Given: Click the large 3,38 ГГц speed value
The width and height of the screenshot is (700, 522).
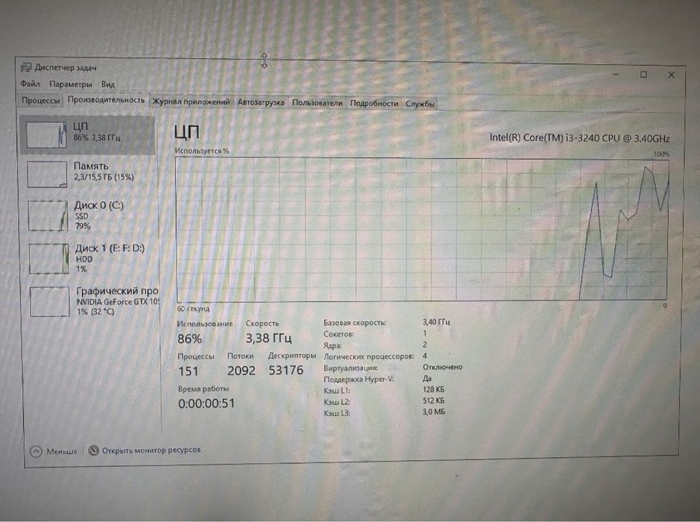Looking at the screenshot, I should tap(269, 338).
